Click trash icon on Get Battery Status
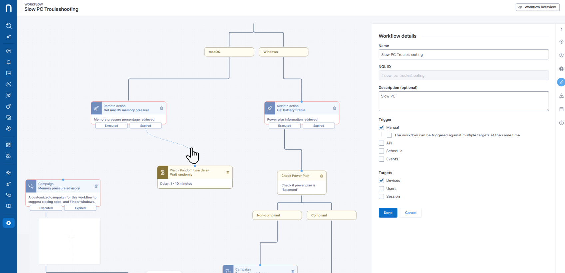 pos(334,108)
